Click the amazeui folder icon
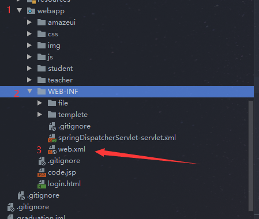This screenshot has width=259, height=219. tap(42, 22)
